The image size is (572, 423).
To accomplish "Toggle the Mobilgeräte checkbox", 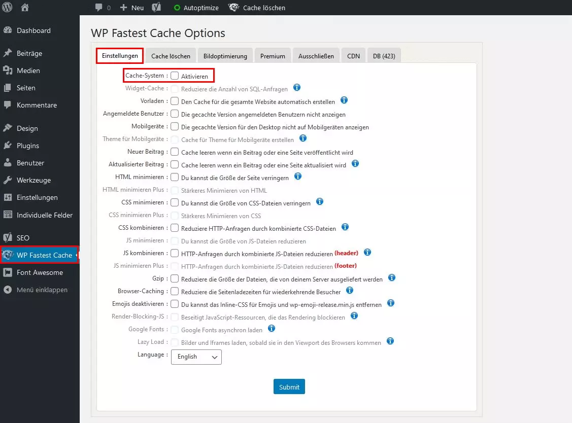I will pos(175,126).
